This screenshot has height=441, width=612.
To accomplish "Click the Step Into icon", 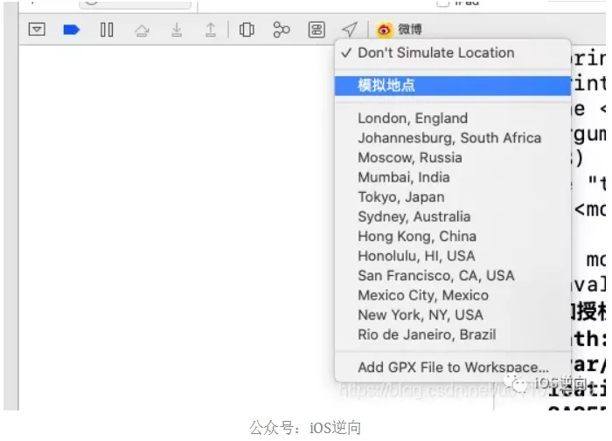I will (x=177, y=30).
